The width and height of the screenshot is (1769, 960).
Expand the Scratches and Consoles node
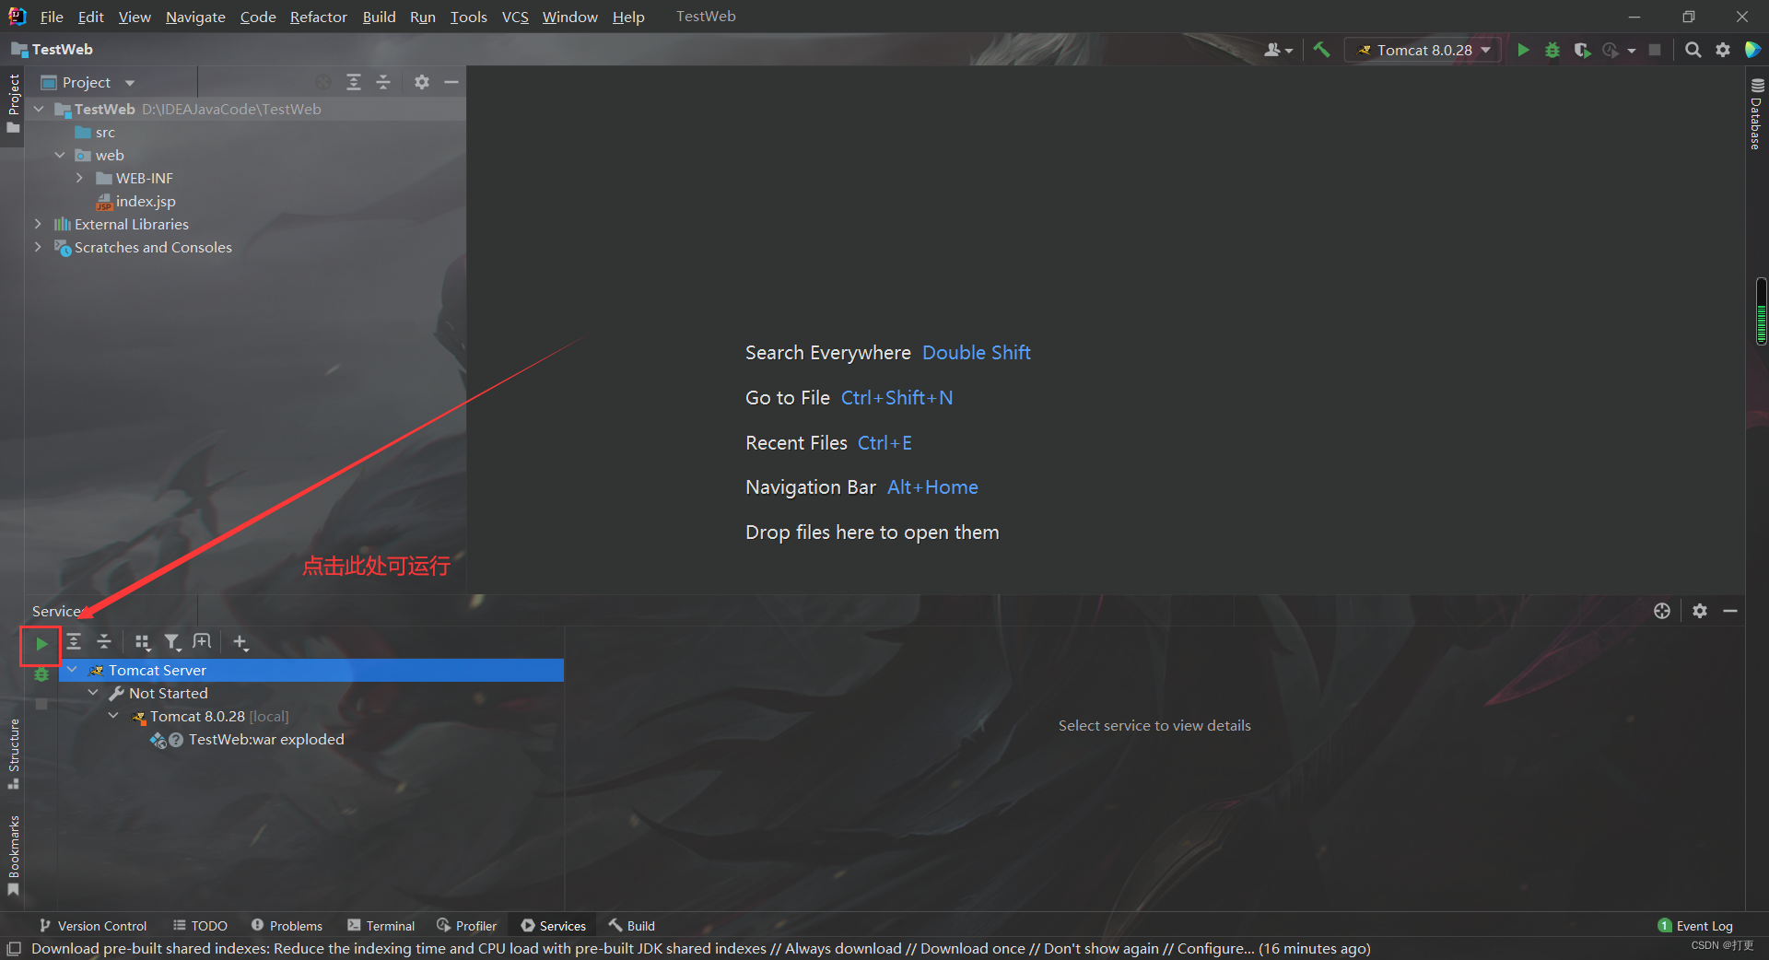click(x=38, y=247)
